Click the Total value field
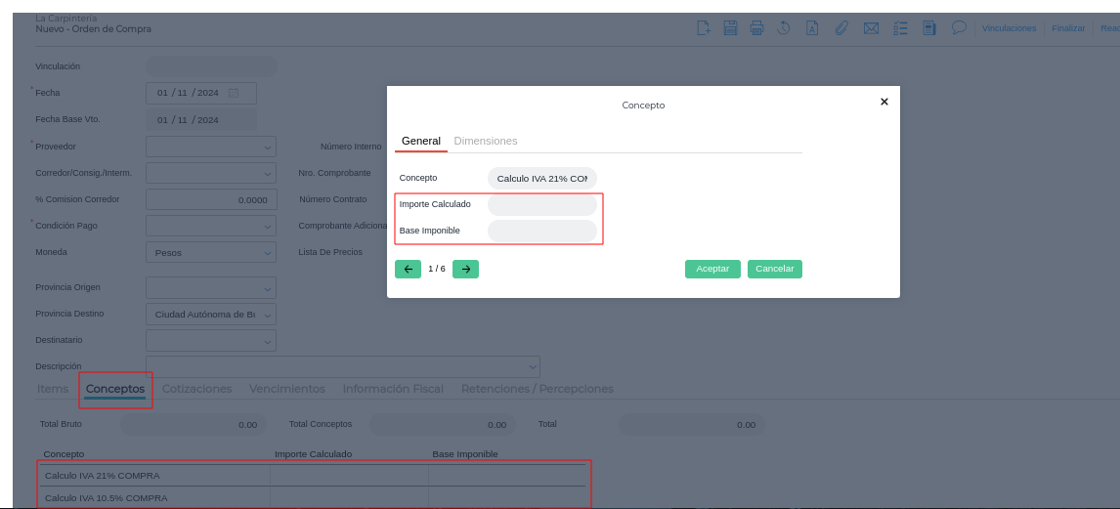 click(x=691, y=425)
